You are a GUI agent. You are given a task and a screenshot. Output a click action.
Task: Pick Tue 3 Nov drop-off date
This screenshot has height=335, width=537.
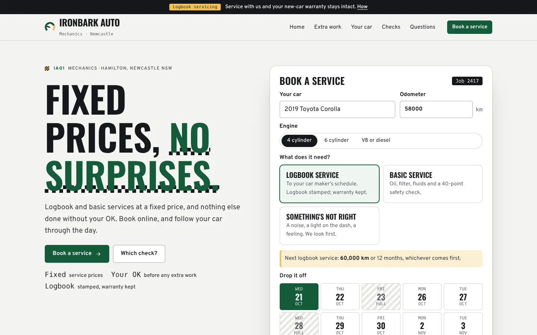(463, 324)
